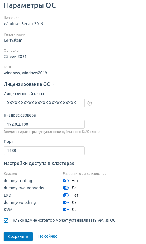This screenshot has width=146, height=244.
Task: Click the IP-адрес сервера field
Action: pyautogui.click(x=44, y=124)
